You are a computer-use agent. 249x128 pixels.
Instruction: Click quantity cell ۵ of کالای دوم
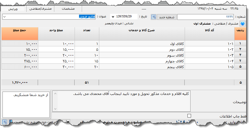[87, 49]
